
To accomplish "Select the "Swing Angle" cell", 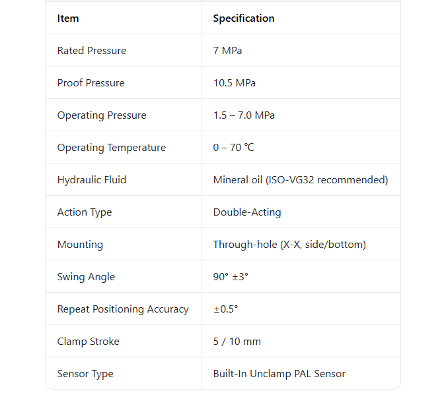I will tap(86, 277).
